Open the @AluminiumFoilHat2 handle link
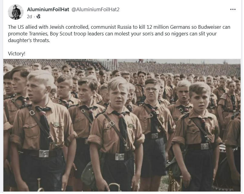Viewport: 244px width, 194px height. pos(95,9)
